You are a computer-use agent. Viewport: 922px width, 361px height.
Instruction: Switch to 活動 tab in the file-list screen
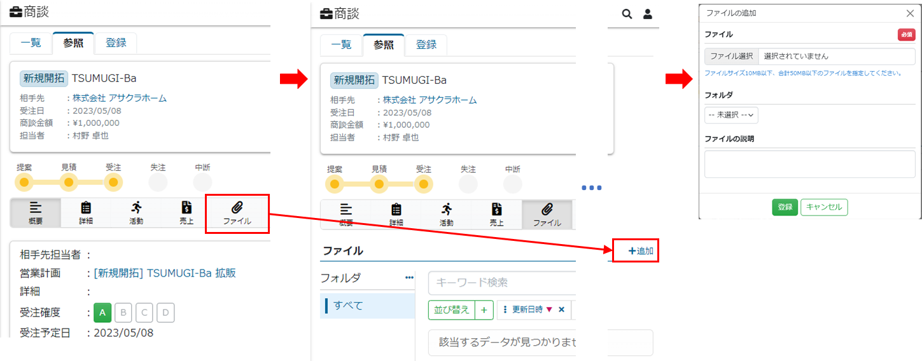pos(446,215)
